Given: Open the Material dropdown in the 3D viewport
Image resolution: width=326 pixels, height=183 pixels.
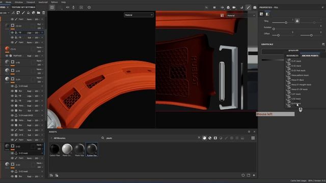Looking at the screenshot, I should [139, 15].
